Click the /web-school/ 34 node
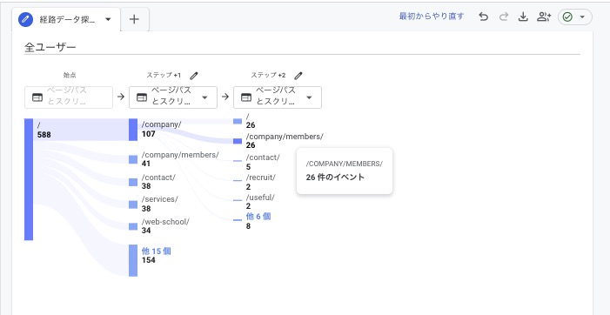This screenshot has width=610, height=315. [133, 226]
